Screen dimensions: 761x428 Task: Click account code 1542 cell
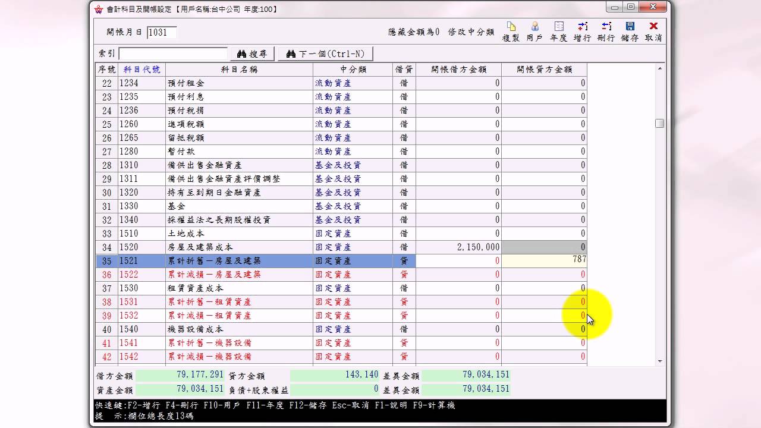(141, 357)
